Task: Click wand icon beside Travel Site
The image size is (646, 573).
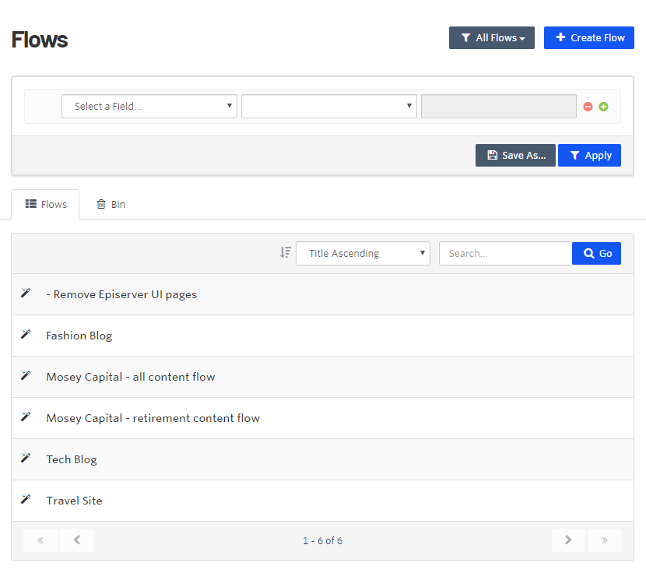Action: [26, 500]
